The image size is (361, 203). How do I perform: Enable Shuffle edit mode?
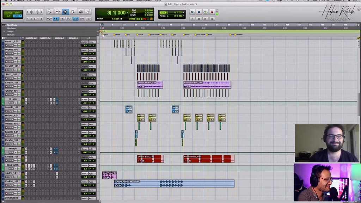pyautogui.click(x=7, y=12)
